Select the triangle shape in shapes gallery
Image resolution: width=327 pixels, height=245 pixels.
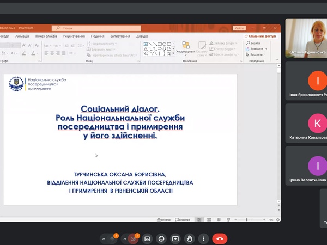pos(146,49)
